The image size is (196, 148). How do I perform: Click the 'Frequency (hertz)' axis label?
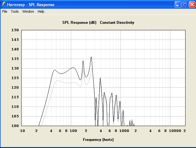pyautogui.click(x=98, y=140)
